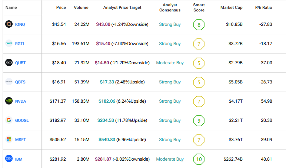Click IBM's Smart Score 10 badge
The image size is (286, 168).
point(199,159)
